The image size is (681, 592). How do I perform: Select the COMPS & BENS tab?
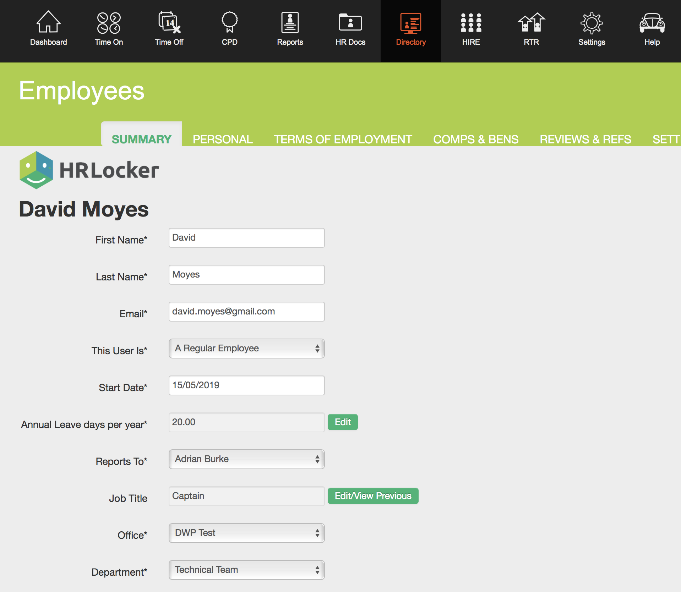475,139
